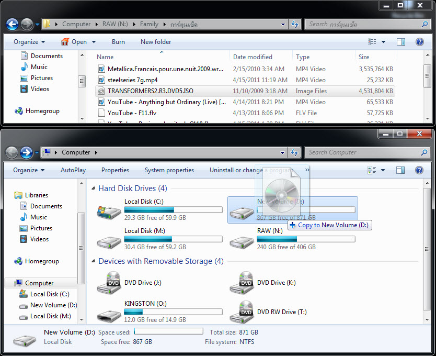
Task: Select DVD RW Drive (T:) icon
Action: [242, 312]
